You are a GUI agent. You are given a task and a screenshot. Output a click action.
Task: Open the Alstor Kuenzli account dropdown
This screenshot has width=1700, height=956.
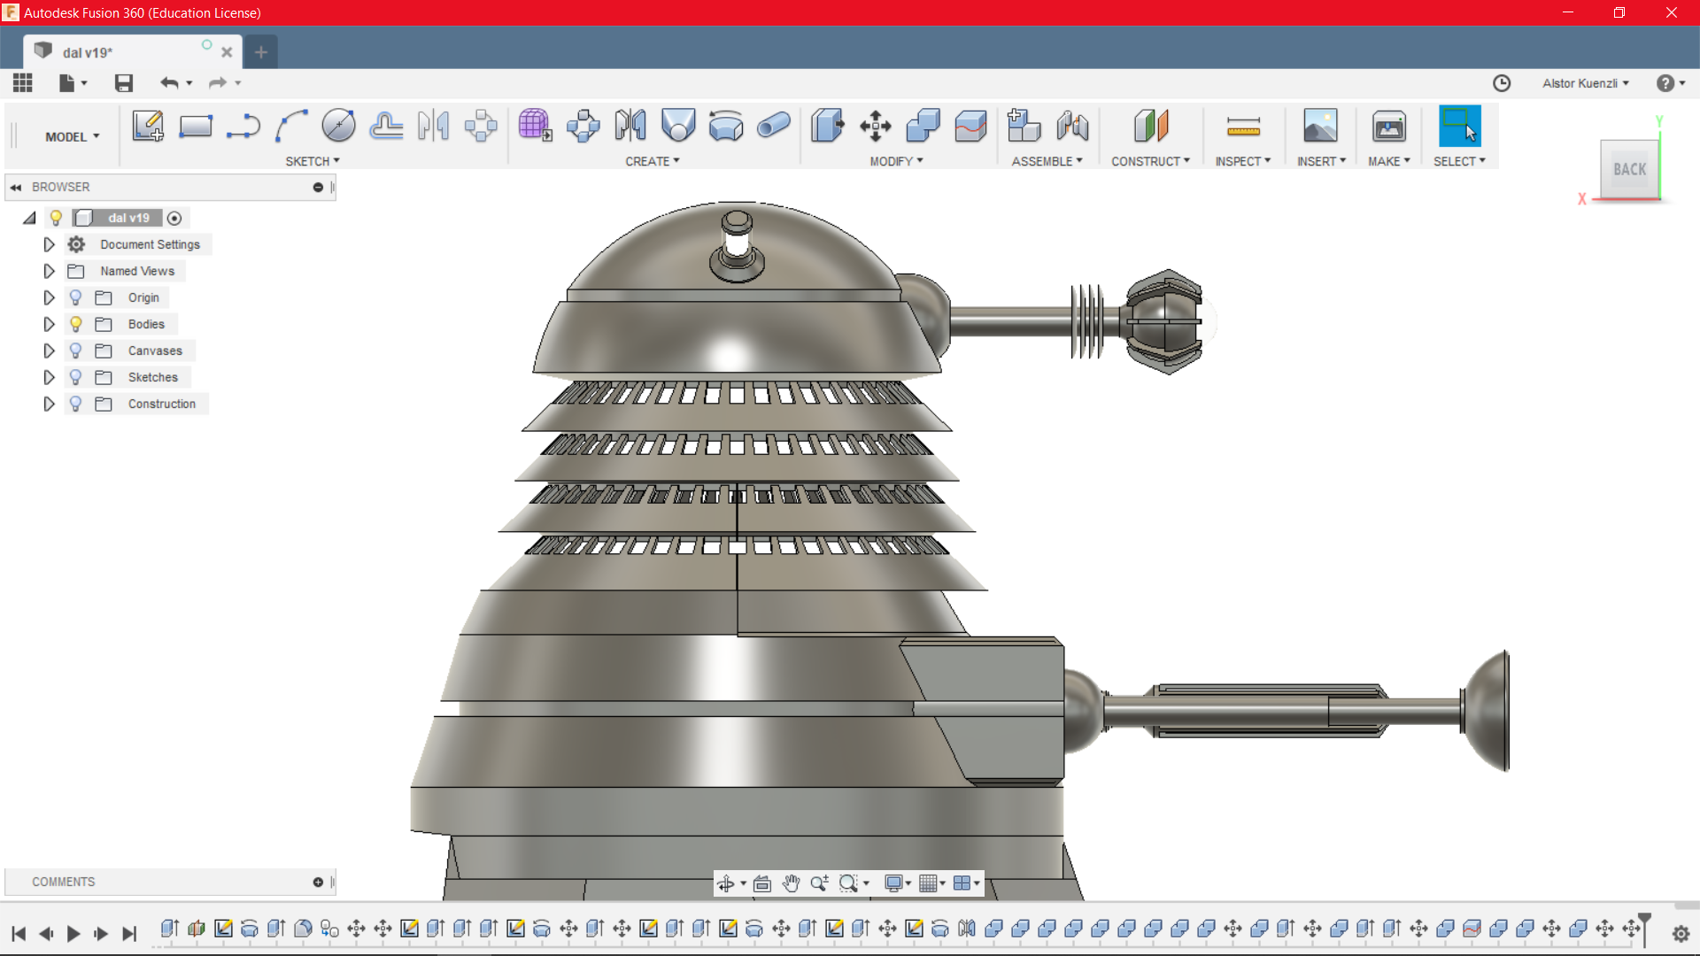pos(1585,83)
